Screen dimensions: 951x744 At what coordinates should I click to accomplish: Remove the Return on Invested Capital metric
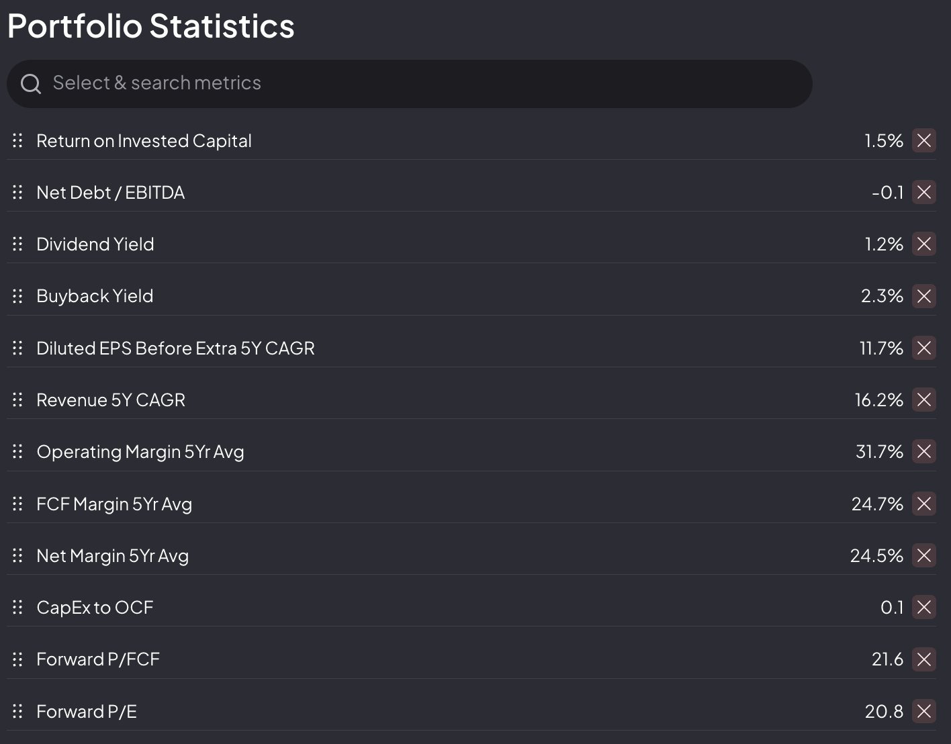pyautogui.click(x=923, y=140)
